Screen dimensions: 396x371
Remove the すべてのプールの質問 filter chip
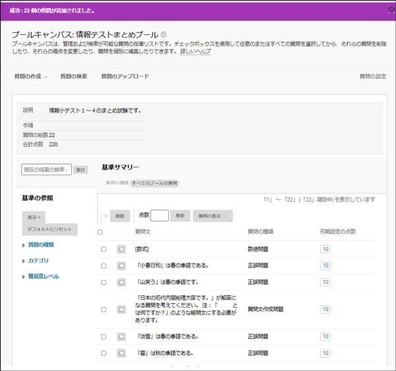[x=154, y=183]
